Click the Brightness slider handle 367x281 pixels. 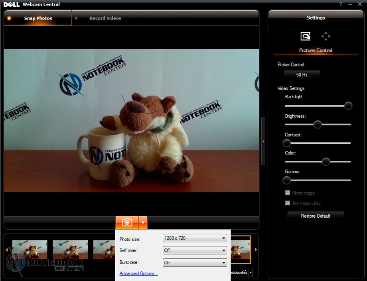pos(318,125)
